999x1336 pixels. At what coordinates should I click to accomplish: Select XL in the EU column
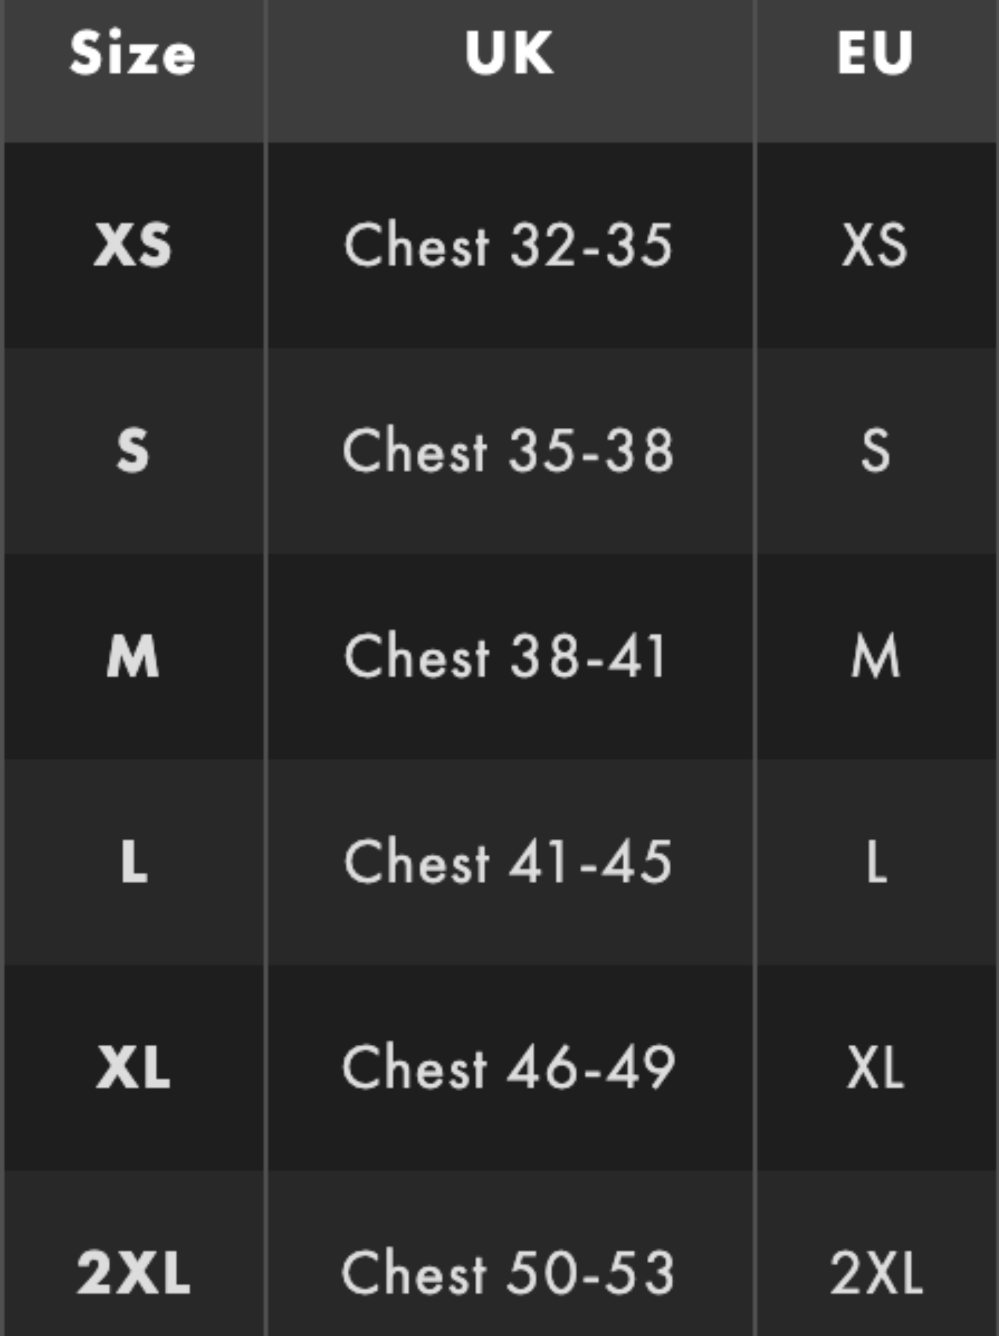pos(875,1068)
